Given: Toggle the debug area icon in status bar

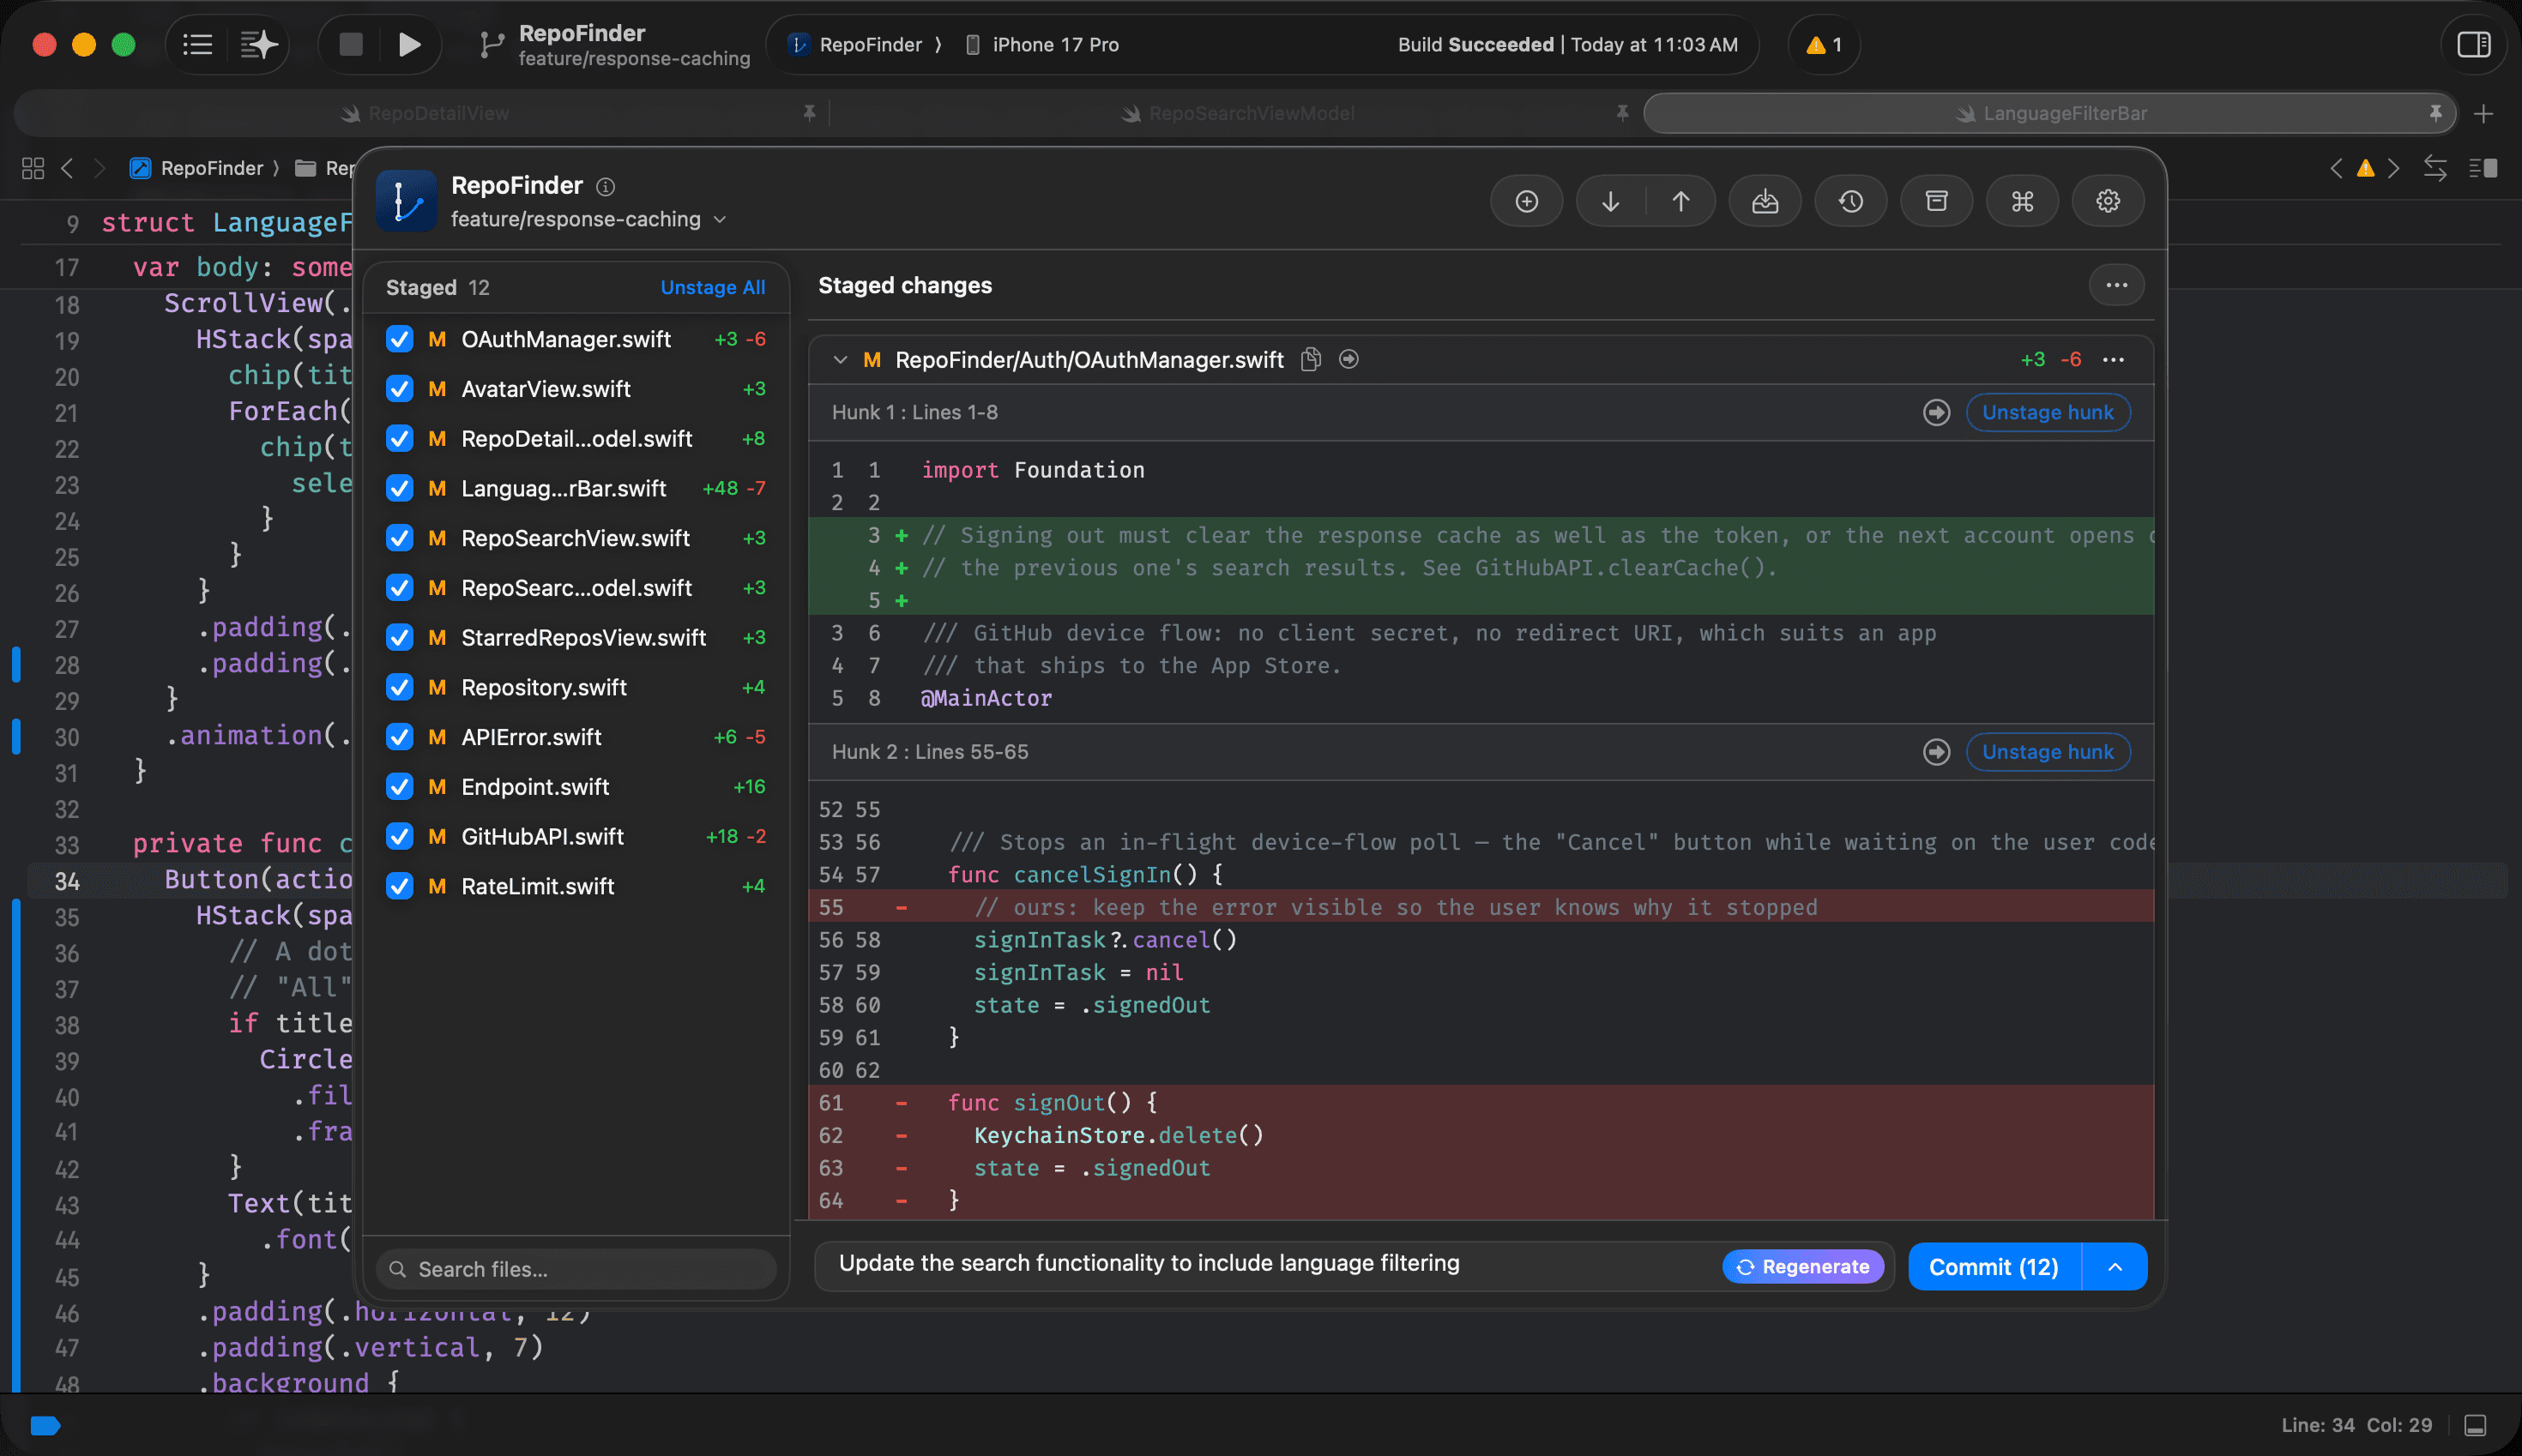Looking at the screenshot, I should point(2476,1425).
